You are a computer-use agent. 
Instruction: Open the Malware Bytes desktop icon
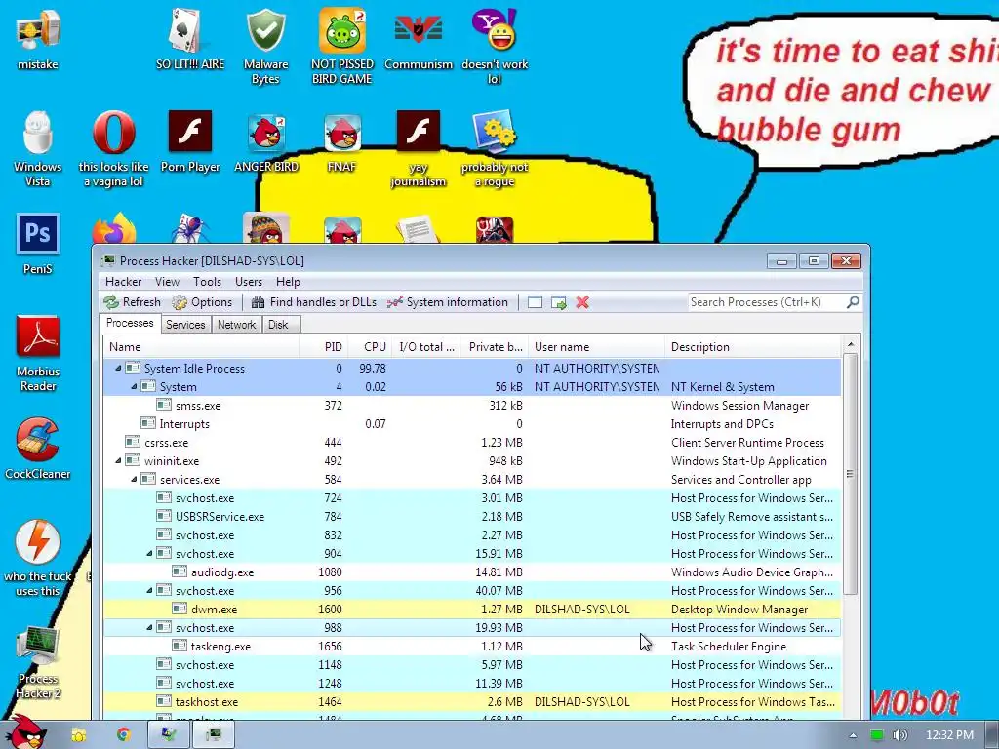click(x=265, y=46)
